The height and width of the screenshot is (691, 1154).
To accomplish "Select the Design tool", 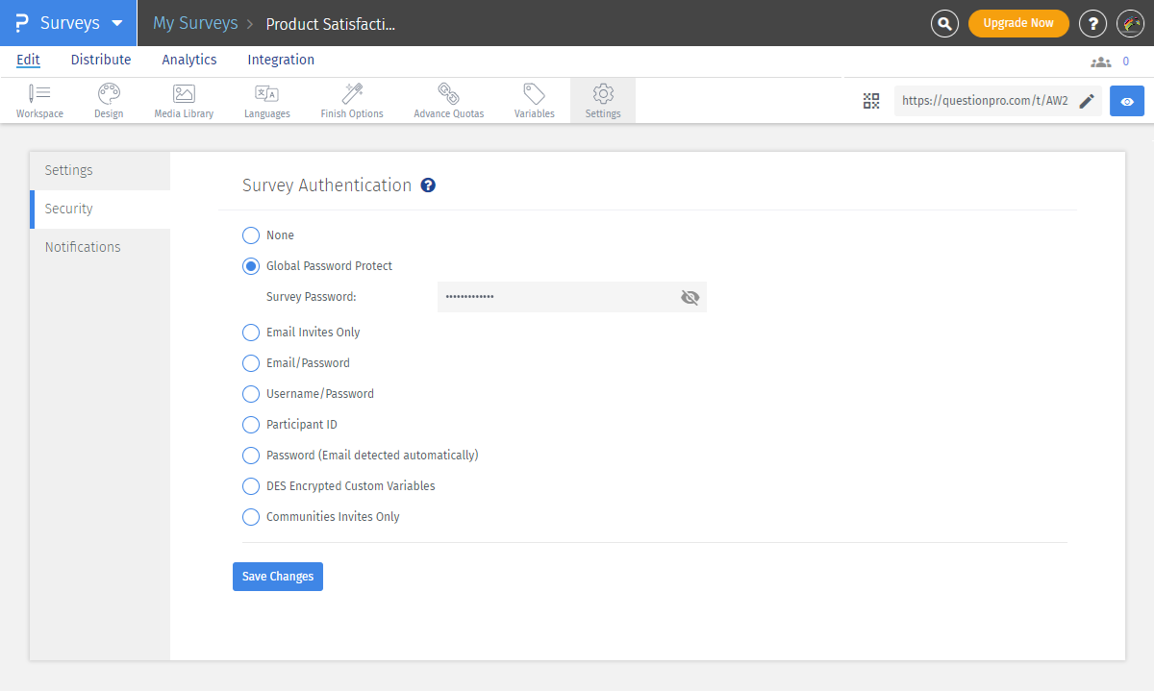I will pos(108,100).
